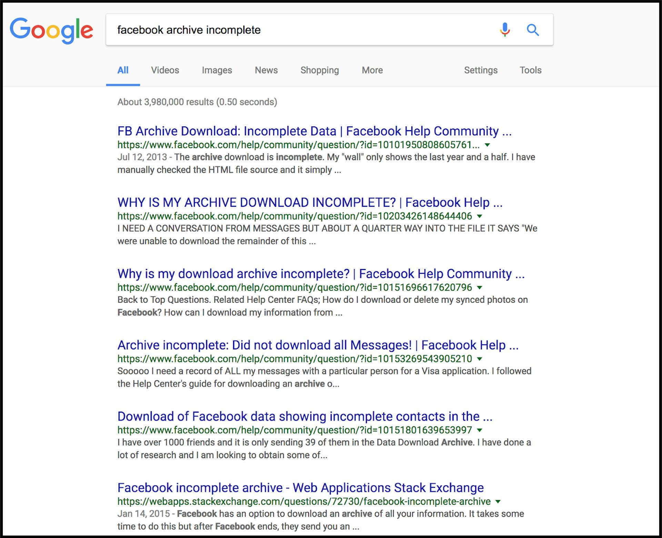Open the Web Applications Stack Exchange result
Screen dimensions: 662x538
[x=300, y=488]
